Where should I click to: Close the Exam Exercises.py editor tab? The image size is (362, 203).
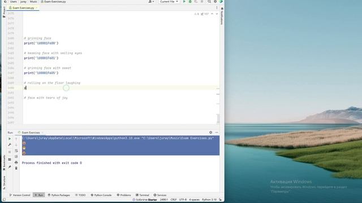click(36, 8)
